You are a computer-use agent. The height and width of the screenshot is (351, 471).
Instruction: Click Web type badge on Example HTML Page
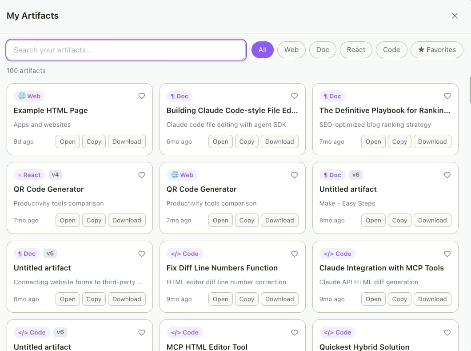tap(29, 96)
